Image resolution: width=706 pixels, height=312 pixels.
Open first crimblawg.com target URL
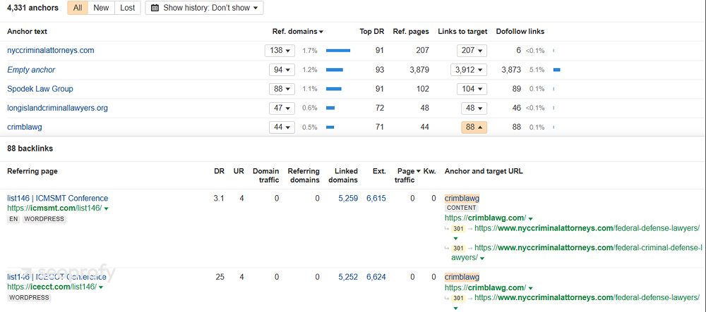[x=486, y=218]
